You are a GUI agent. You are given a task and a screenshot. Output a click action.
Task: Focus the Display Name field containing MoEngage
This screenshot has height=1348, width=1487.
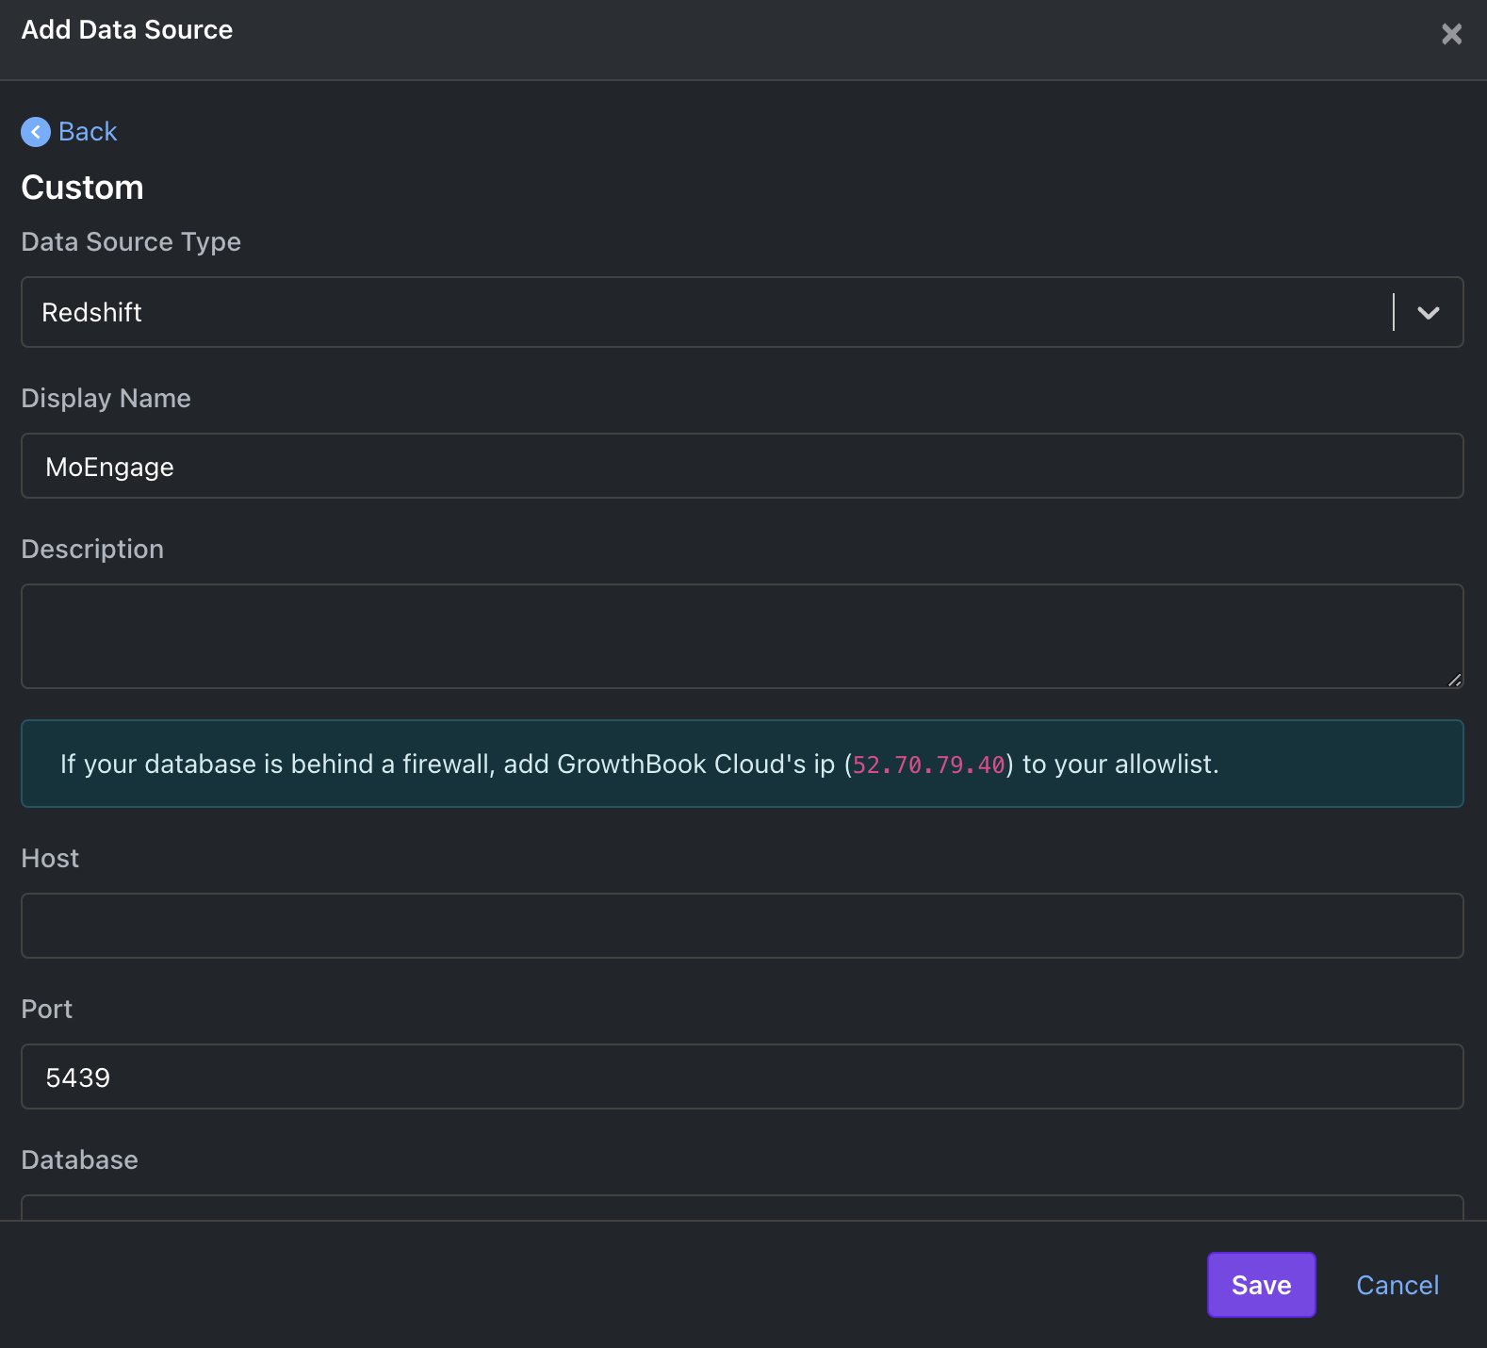tap(742, 466)
